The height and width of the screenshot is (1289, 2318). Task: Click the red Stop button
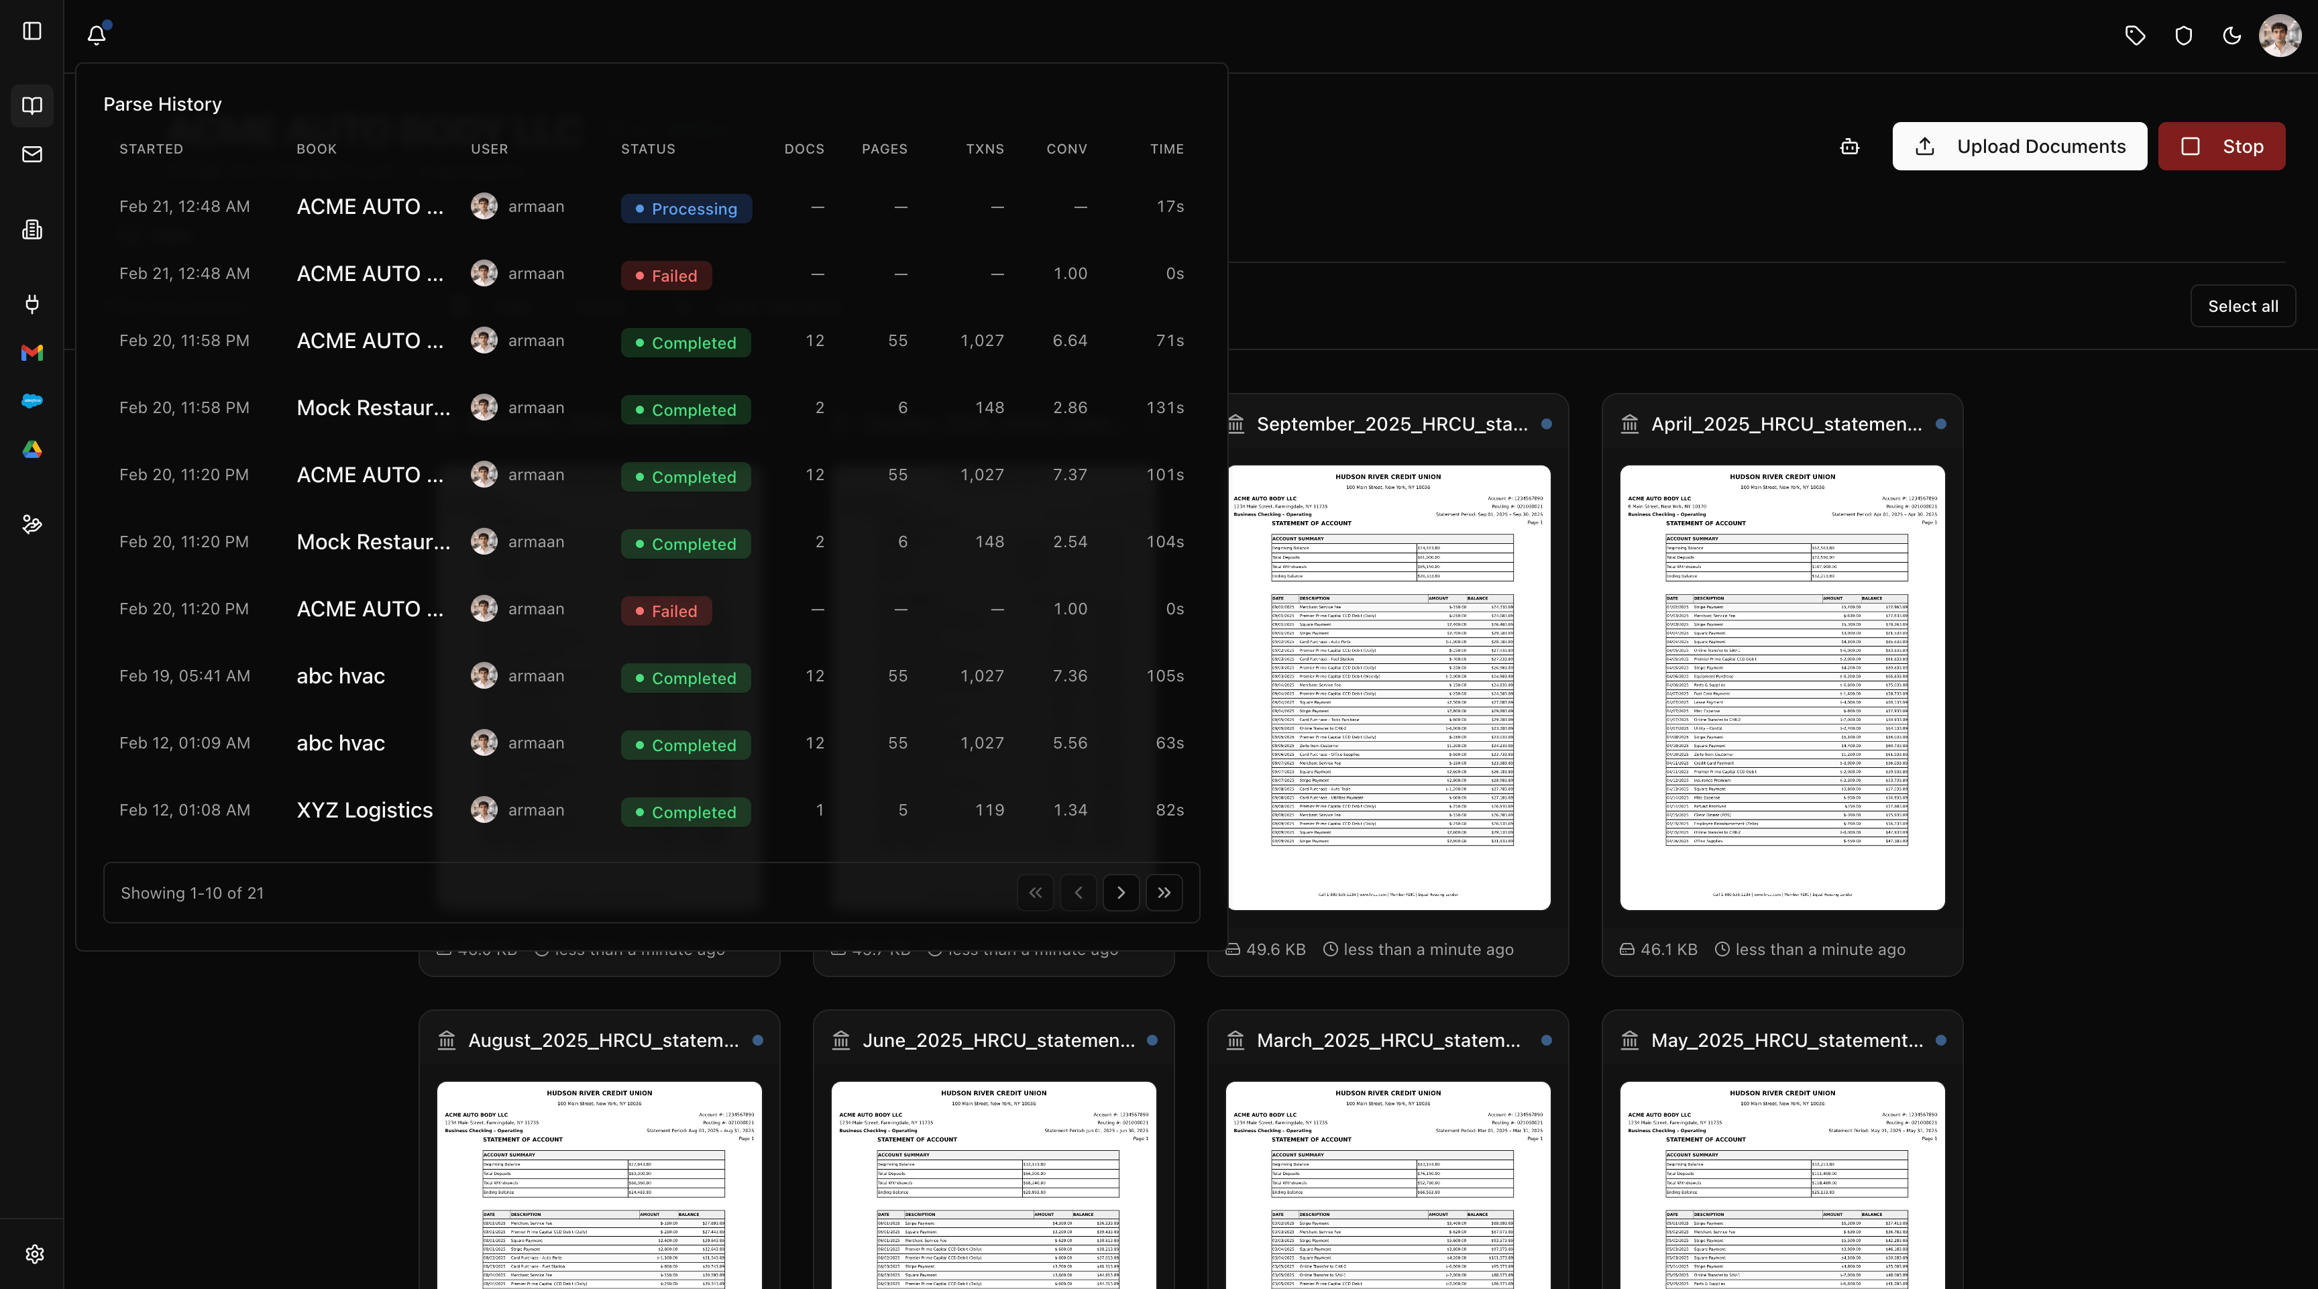[x=2221, y=146]
